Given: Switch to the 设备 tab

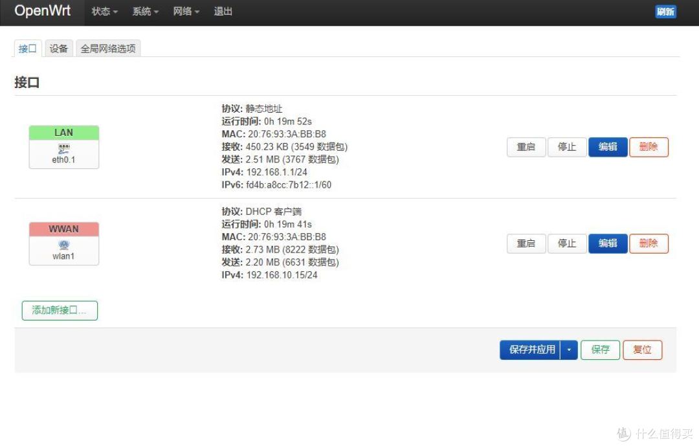Looking at the screenshot, I should point(59,47).
